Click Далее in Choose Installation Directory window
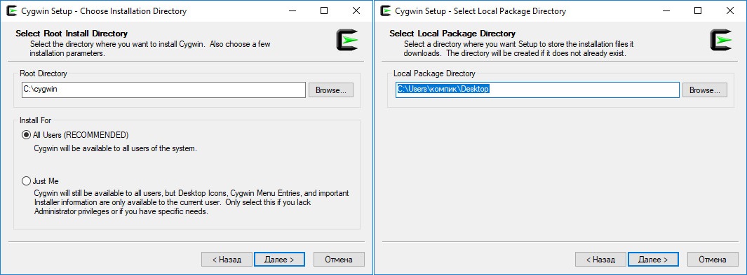 [x=278, y=260]
